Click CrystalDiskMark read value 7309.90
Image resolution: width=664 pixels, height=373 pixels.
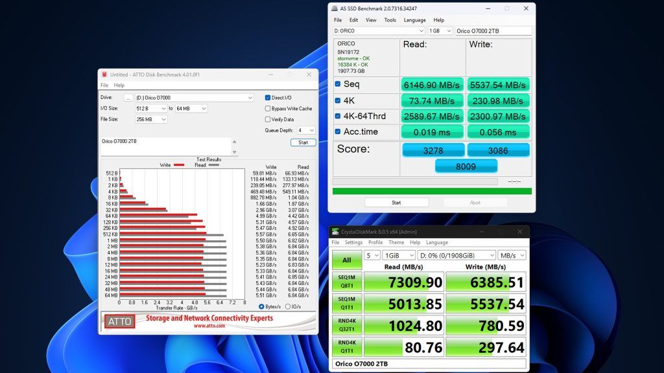coord(404,282)
